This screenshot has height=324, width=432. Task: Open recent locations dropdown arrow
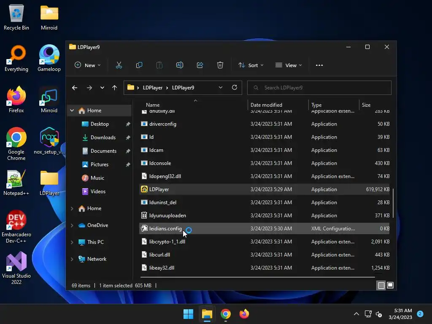(x=102, y=88)
